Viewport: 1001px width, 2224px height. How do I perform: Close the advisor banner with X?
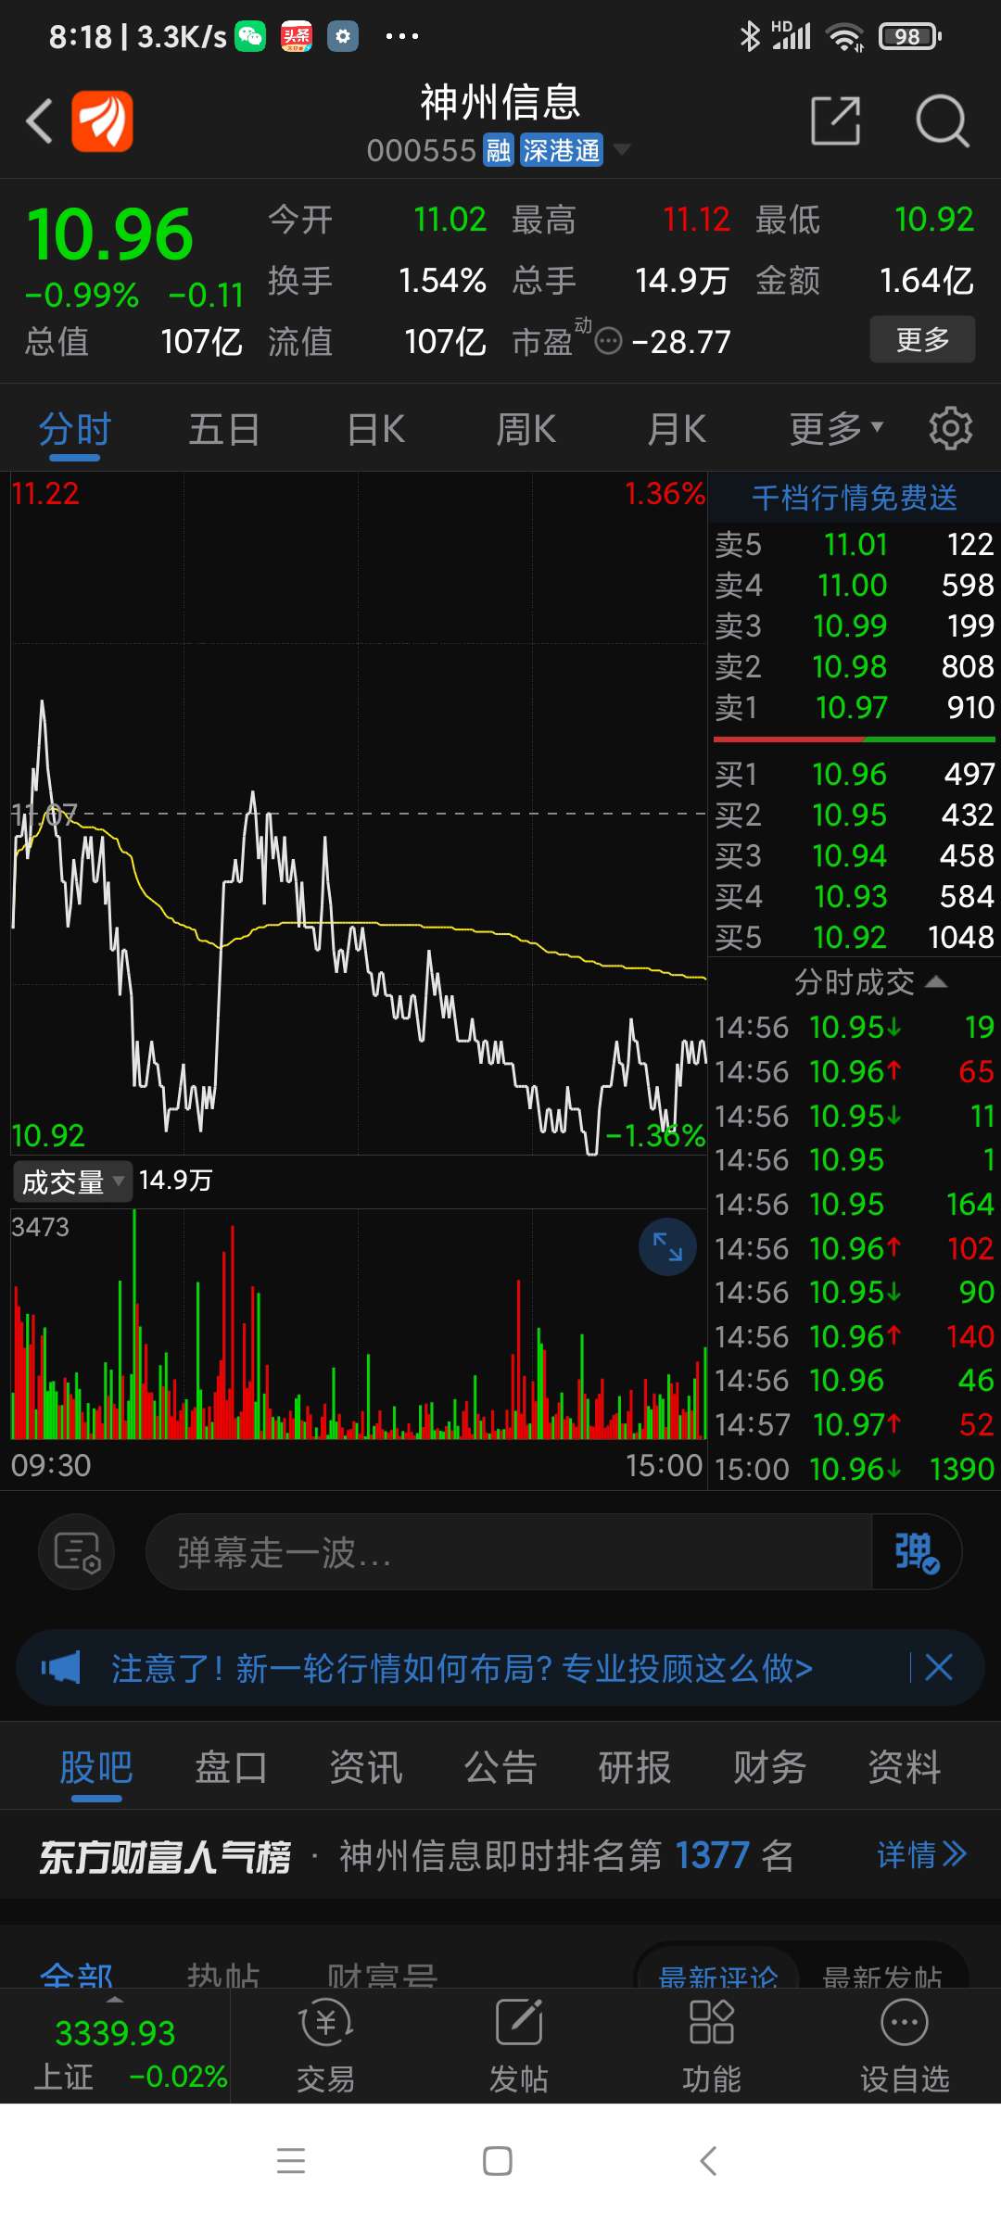pyautogui.click(x=939, y=1667)
